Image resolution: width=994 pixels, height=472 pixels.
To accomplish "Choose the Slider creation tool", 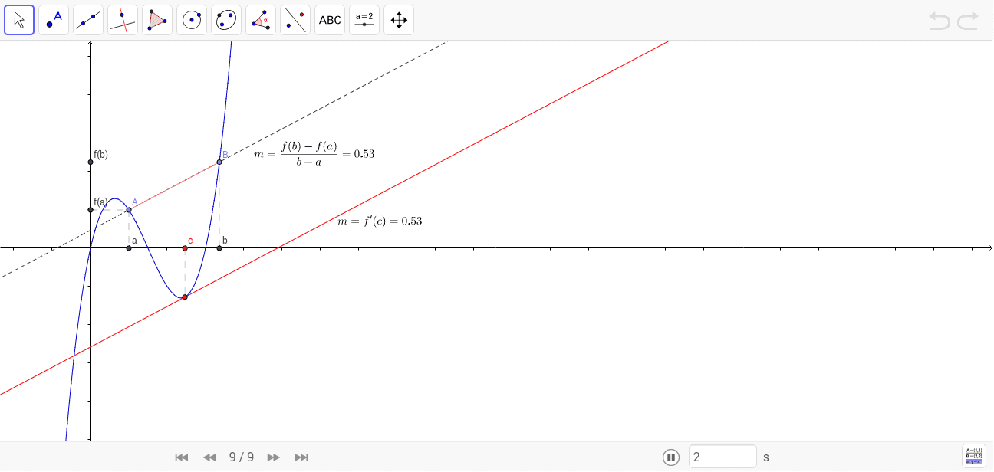I will point(364,20).
